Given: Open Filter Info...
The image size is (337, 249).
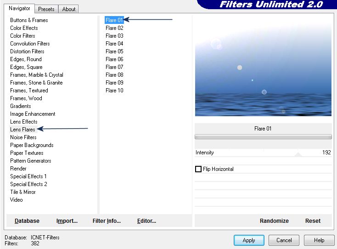Looking at the screenshot, I should click(107, 221).
